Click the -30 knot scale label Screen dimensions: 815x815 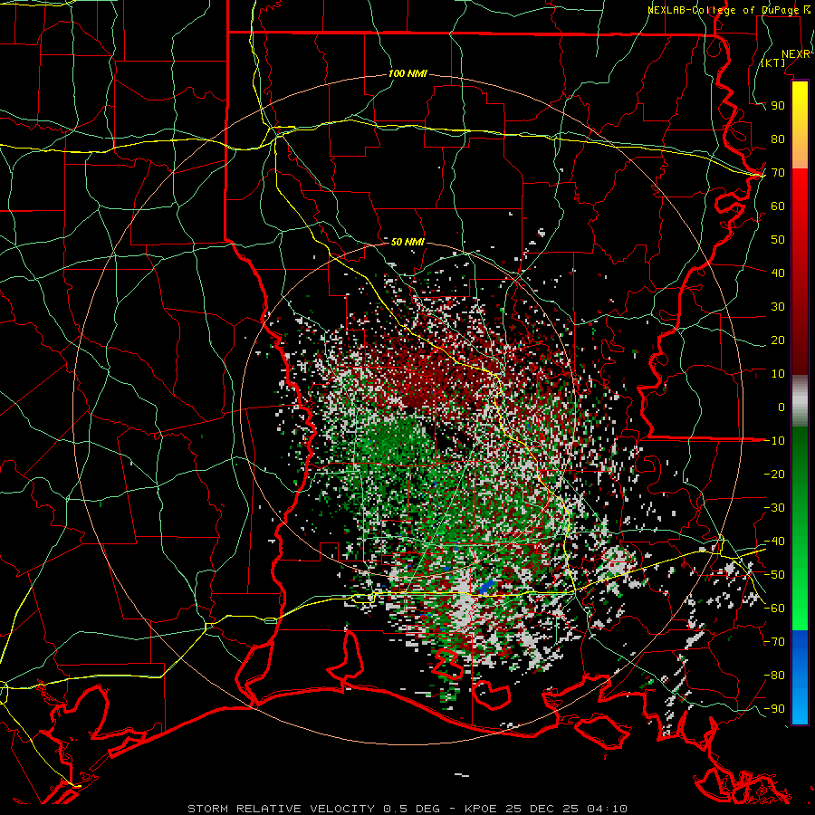pos(774,508)
